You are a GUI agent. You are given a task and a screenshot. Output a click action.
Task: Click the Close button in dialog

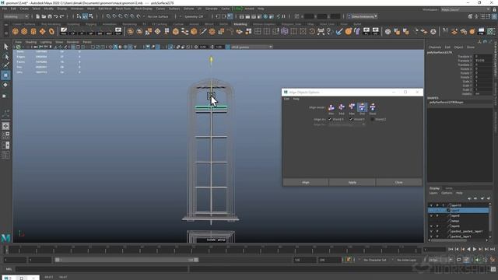point(399,183)
